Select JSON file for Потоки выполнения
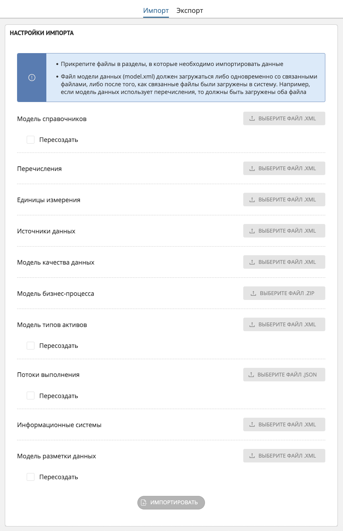 (284, 374)
